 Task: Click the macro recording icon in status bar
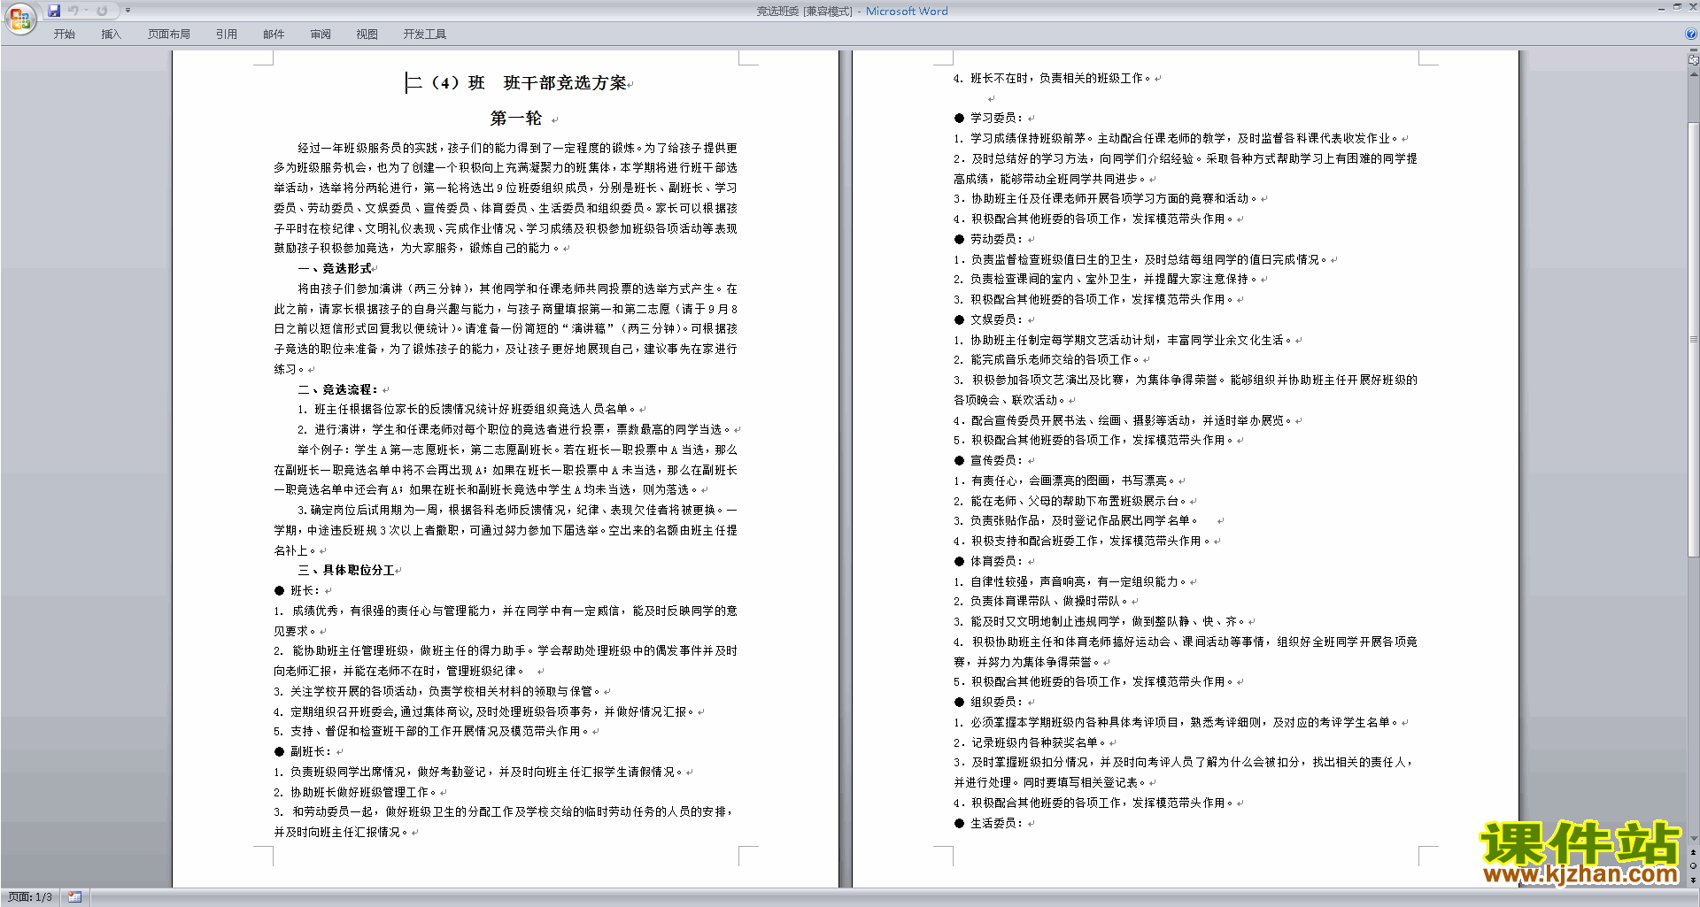[x=74, y=897]
